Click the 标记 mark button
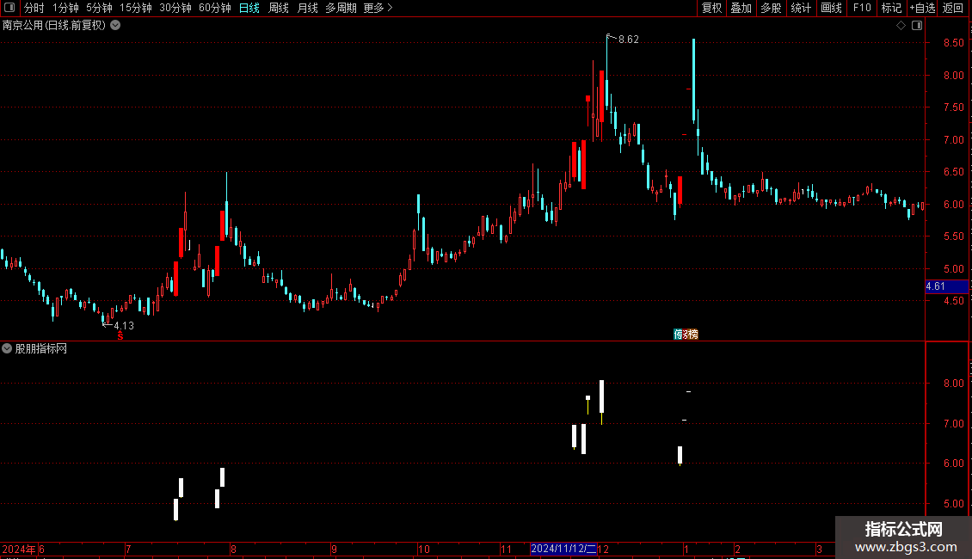This screenshot has width=972, height=559. pos(891,8)
